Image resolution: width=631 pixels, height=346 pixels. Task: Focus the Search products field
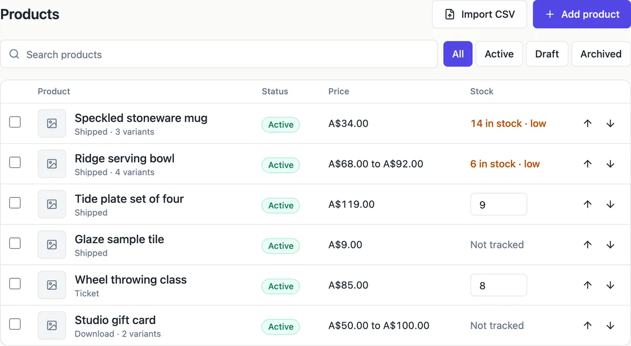(x=219, y=54)
